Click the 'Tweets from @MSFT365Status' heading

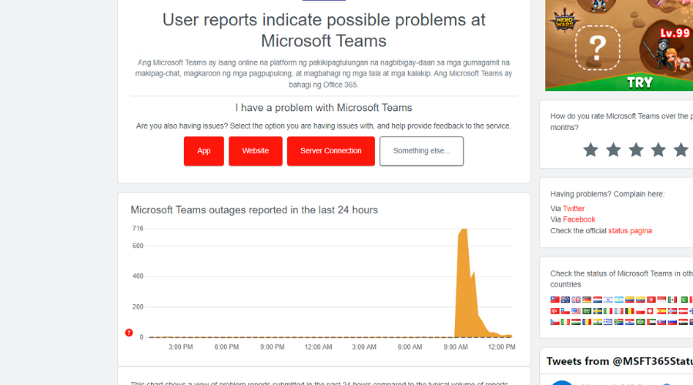click(620, 361)
